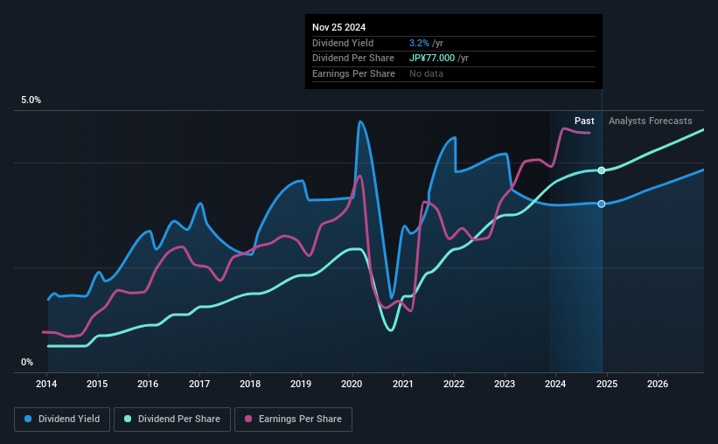The height and width of the screenshot is (444, 718).
Task: Click the 2025 x-axis label
Action: click(x=607, y=384)
